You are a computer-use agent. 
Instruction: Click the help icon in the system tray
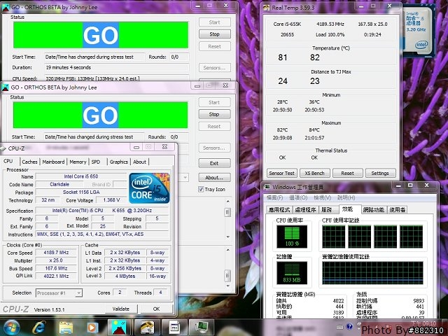tap(349, 326)
